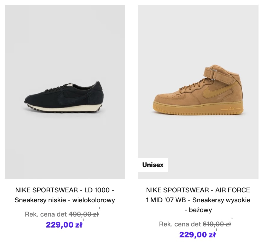Click the crossed-out 490,00 zł price
Viewport: 264px width, 247px height.
click(x=83, y=214)
